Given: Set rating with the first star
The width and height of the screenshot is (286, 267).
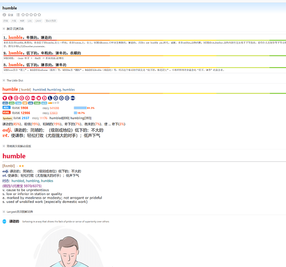Looking at the screenshot, I should pos(23,15).
